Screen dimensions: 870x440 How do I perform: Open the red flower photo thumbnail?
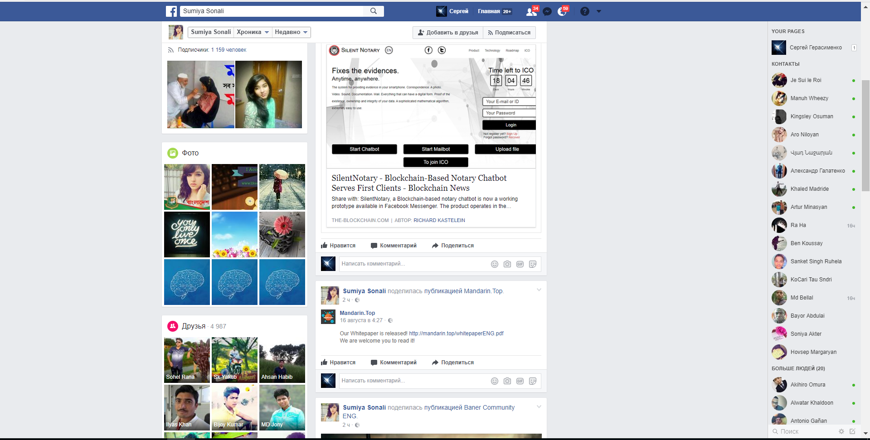tap(282, 234)
